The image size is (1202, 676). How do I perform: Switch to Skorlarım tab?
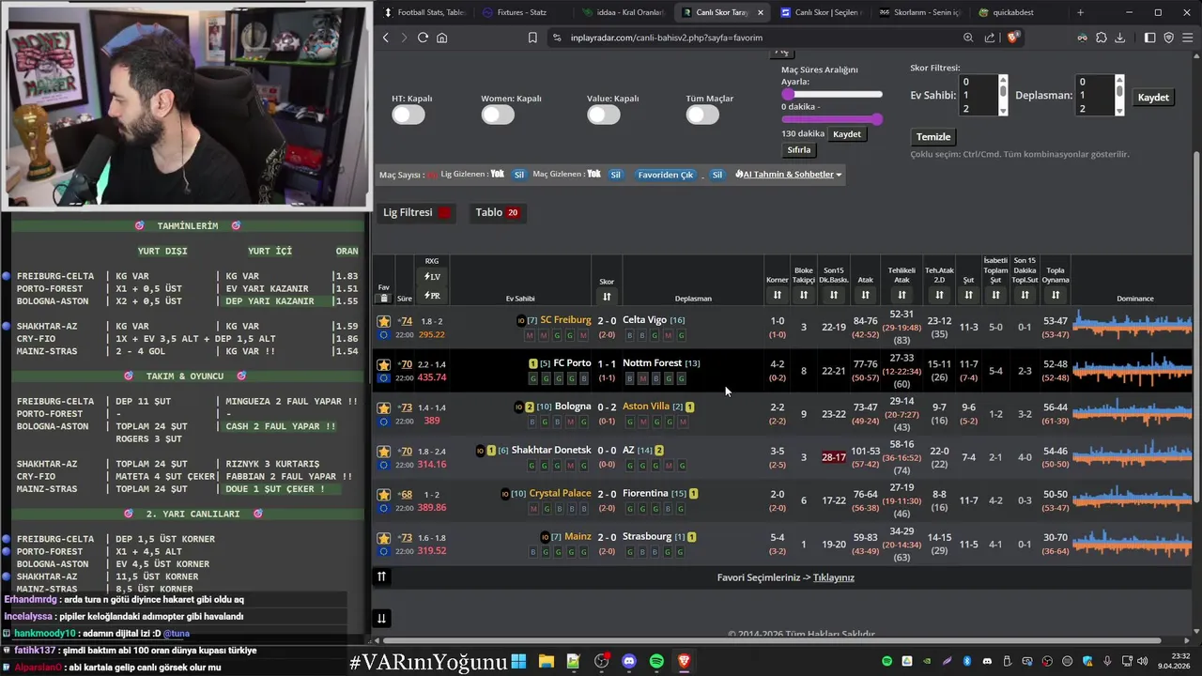(919, 12)
